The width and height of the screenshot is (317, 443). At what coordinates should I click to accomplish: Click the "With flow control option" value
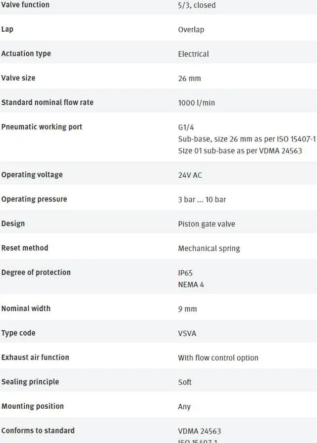(x=218, y=358)
